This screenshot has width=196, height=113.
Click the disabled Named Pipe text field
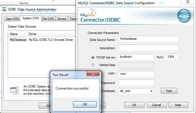pyautogui.click(x=136, y=65)
